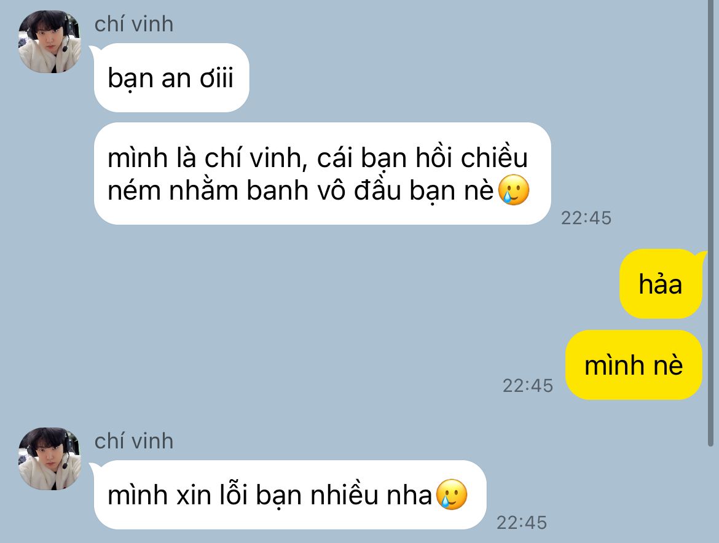
Task: Tap the words 'hồi chiều' in the message
Action: coord(472,157)
